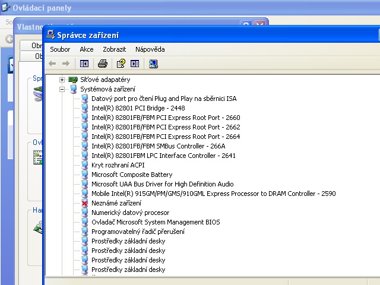The height and width of the screenshot is (285, 380).
Task: Open the Soubor menu
Action: point(60,49)
